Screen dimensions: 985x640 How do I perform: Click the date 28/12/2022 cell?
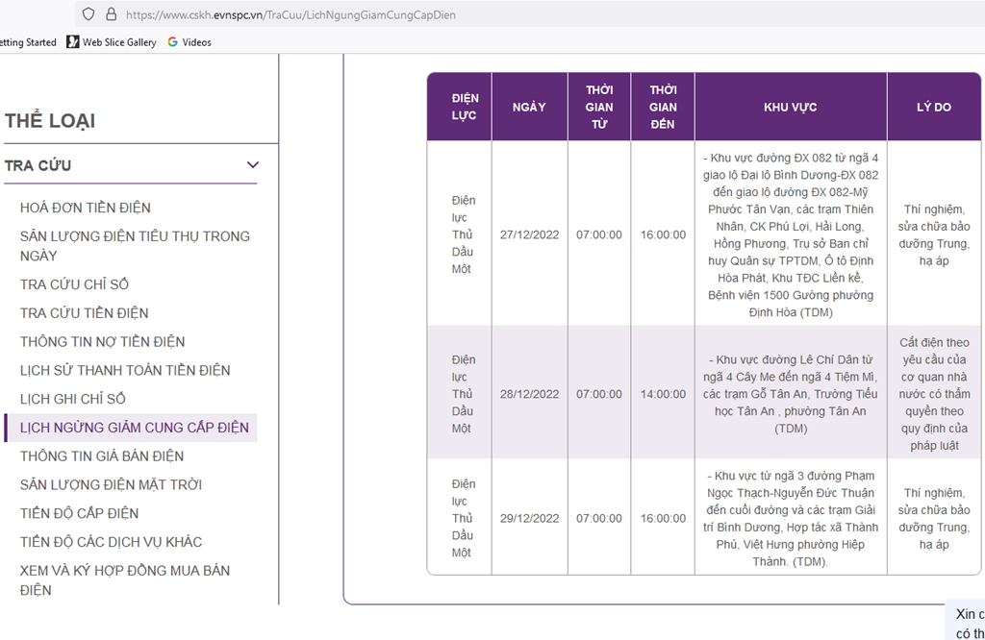coord(529,394)
